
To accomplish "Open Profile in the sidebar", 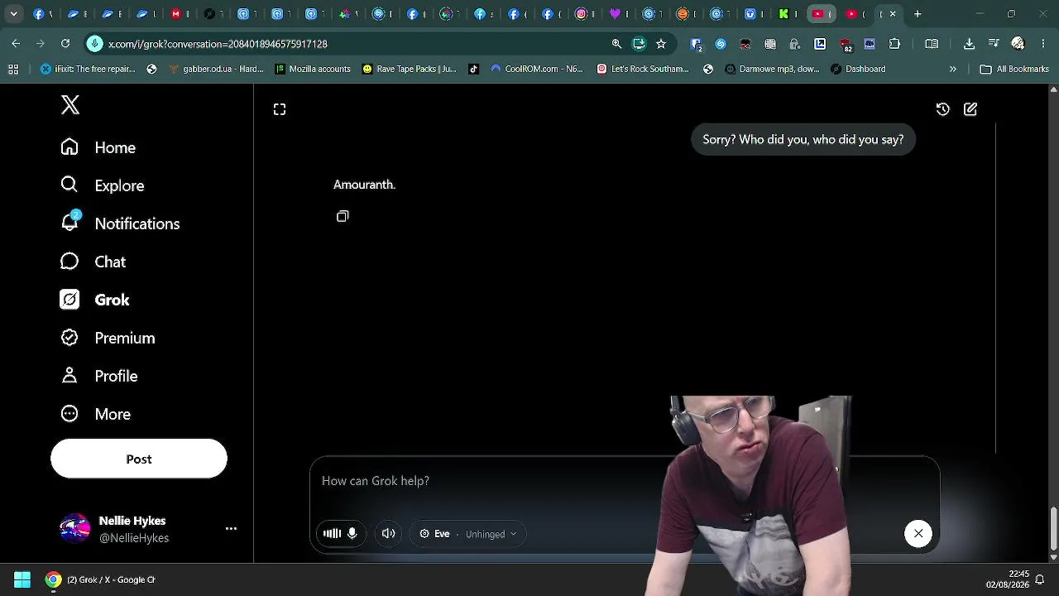I will pyautogui.click(x=98, y=376).
